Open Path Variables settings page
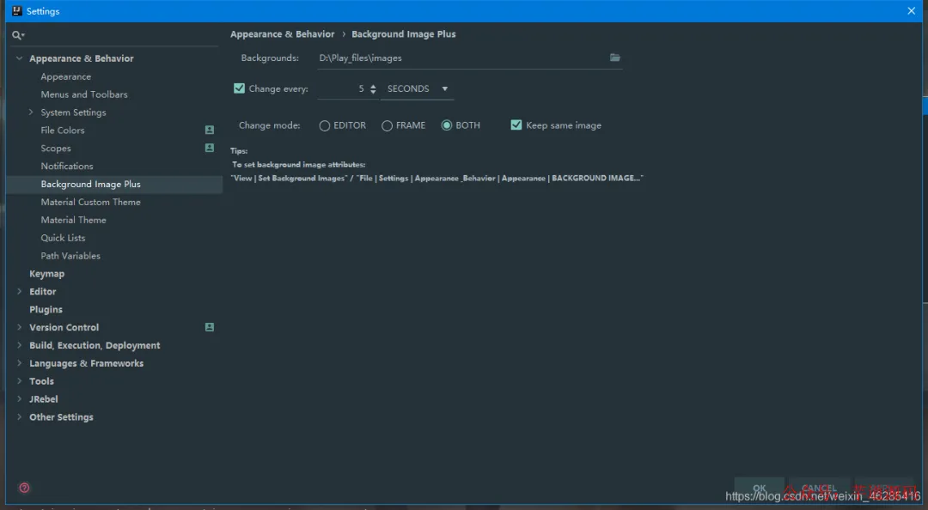The height and width of the screenshot is (510, 928). click(x=70, y=256)
